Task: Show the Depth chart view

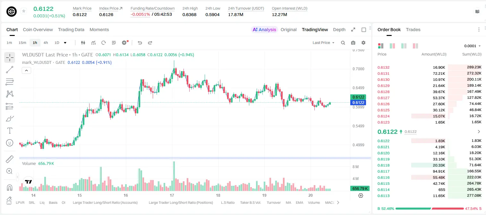Action: pyautogui.click(x=339, y=30)
